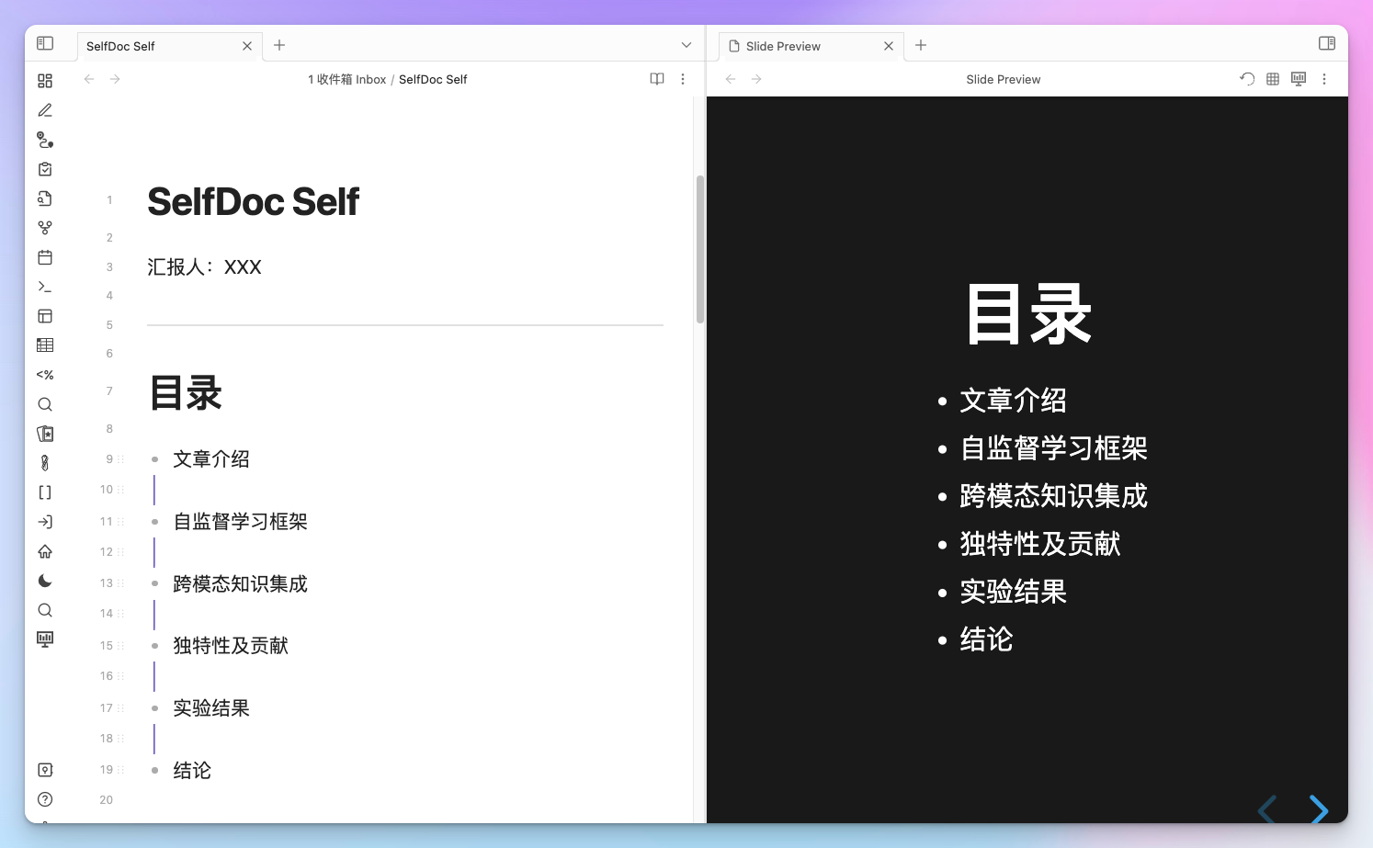Open the search icon in the sidebar

pos(45,404)
